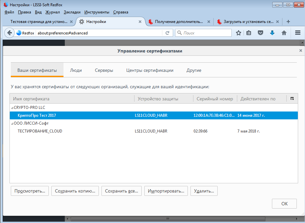The width and height of the screenshot is (305, 223).
Task: Sort by Серийный номер column header
Action: [215, 99]
